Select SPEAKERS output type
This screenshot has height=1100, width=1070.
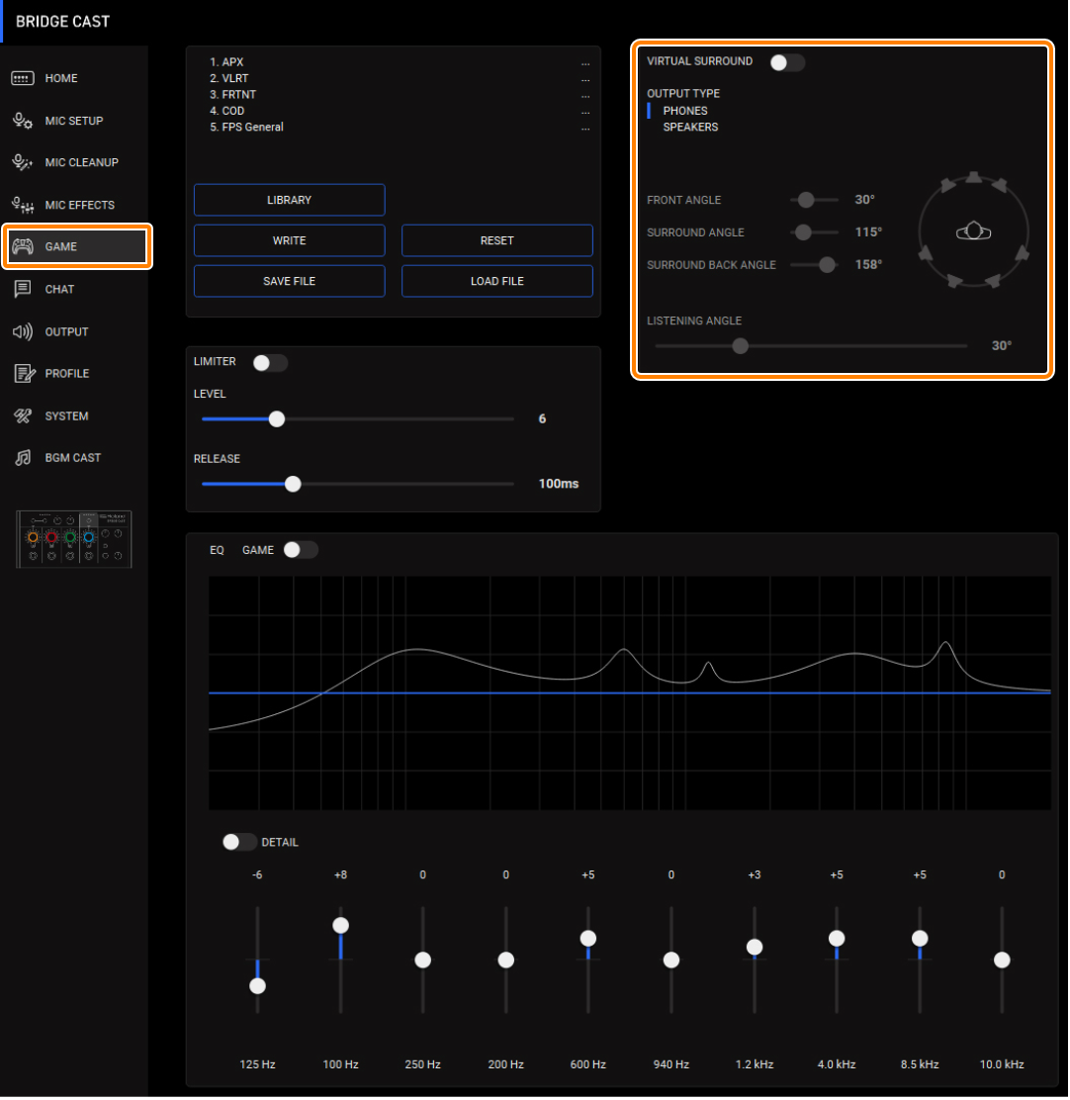click(690, 127)
